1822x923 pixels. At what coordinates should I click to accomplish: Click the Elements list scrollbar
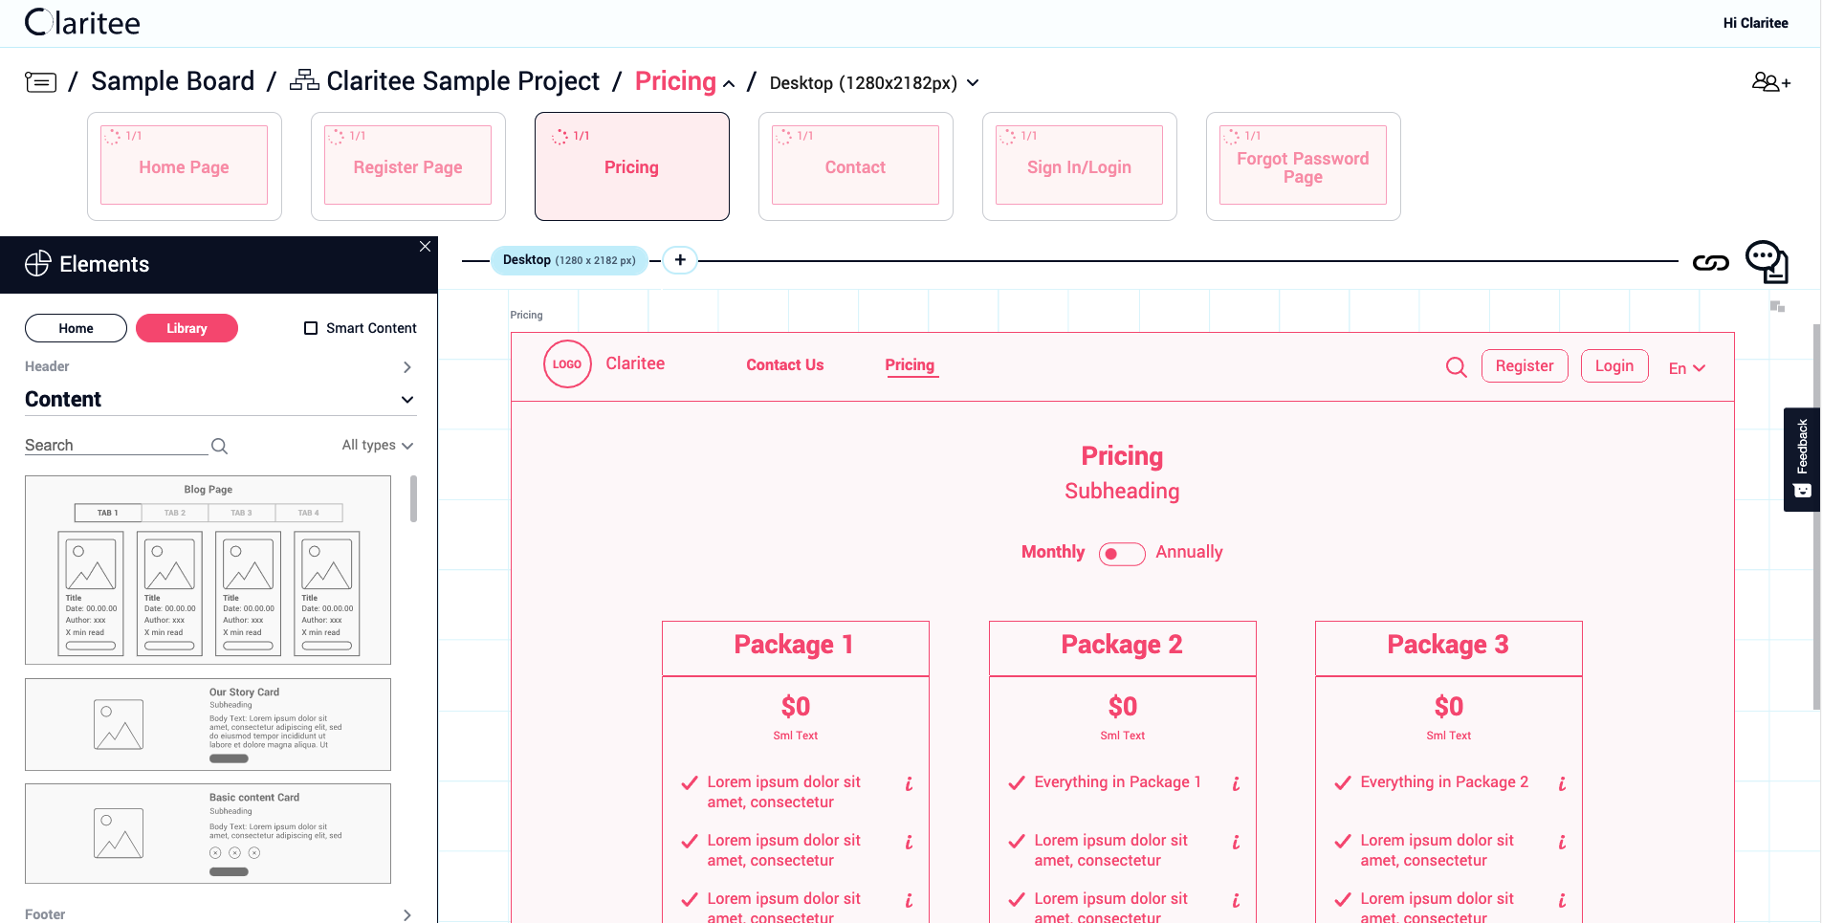click(414, 499)
